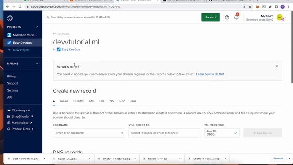This screenshot has width=293, height=165.
Task: Expand options for hq720-_1_.jpeg download
Action: coord(90,159)
